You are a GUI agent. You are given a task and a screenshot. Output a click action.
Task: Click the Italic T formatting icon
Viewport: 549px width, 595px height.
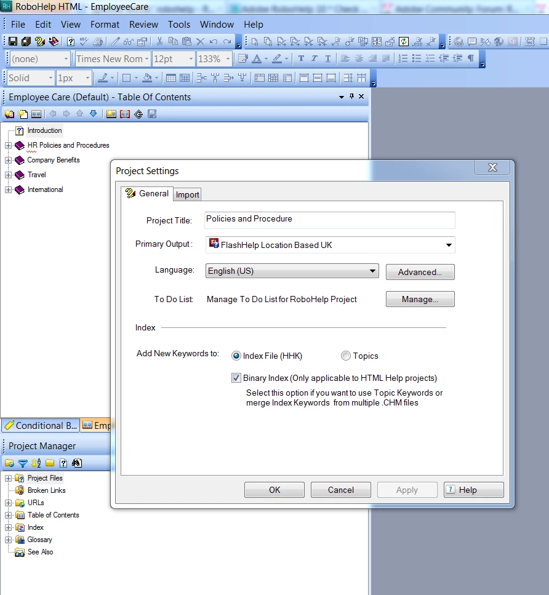point(315,58)
